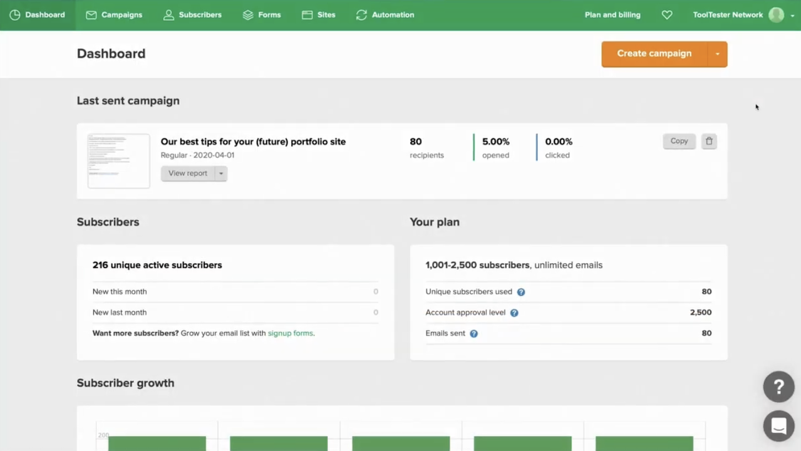Follow the signup forms link
Screen dimensions: 801x451
coord(290,333)
